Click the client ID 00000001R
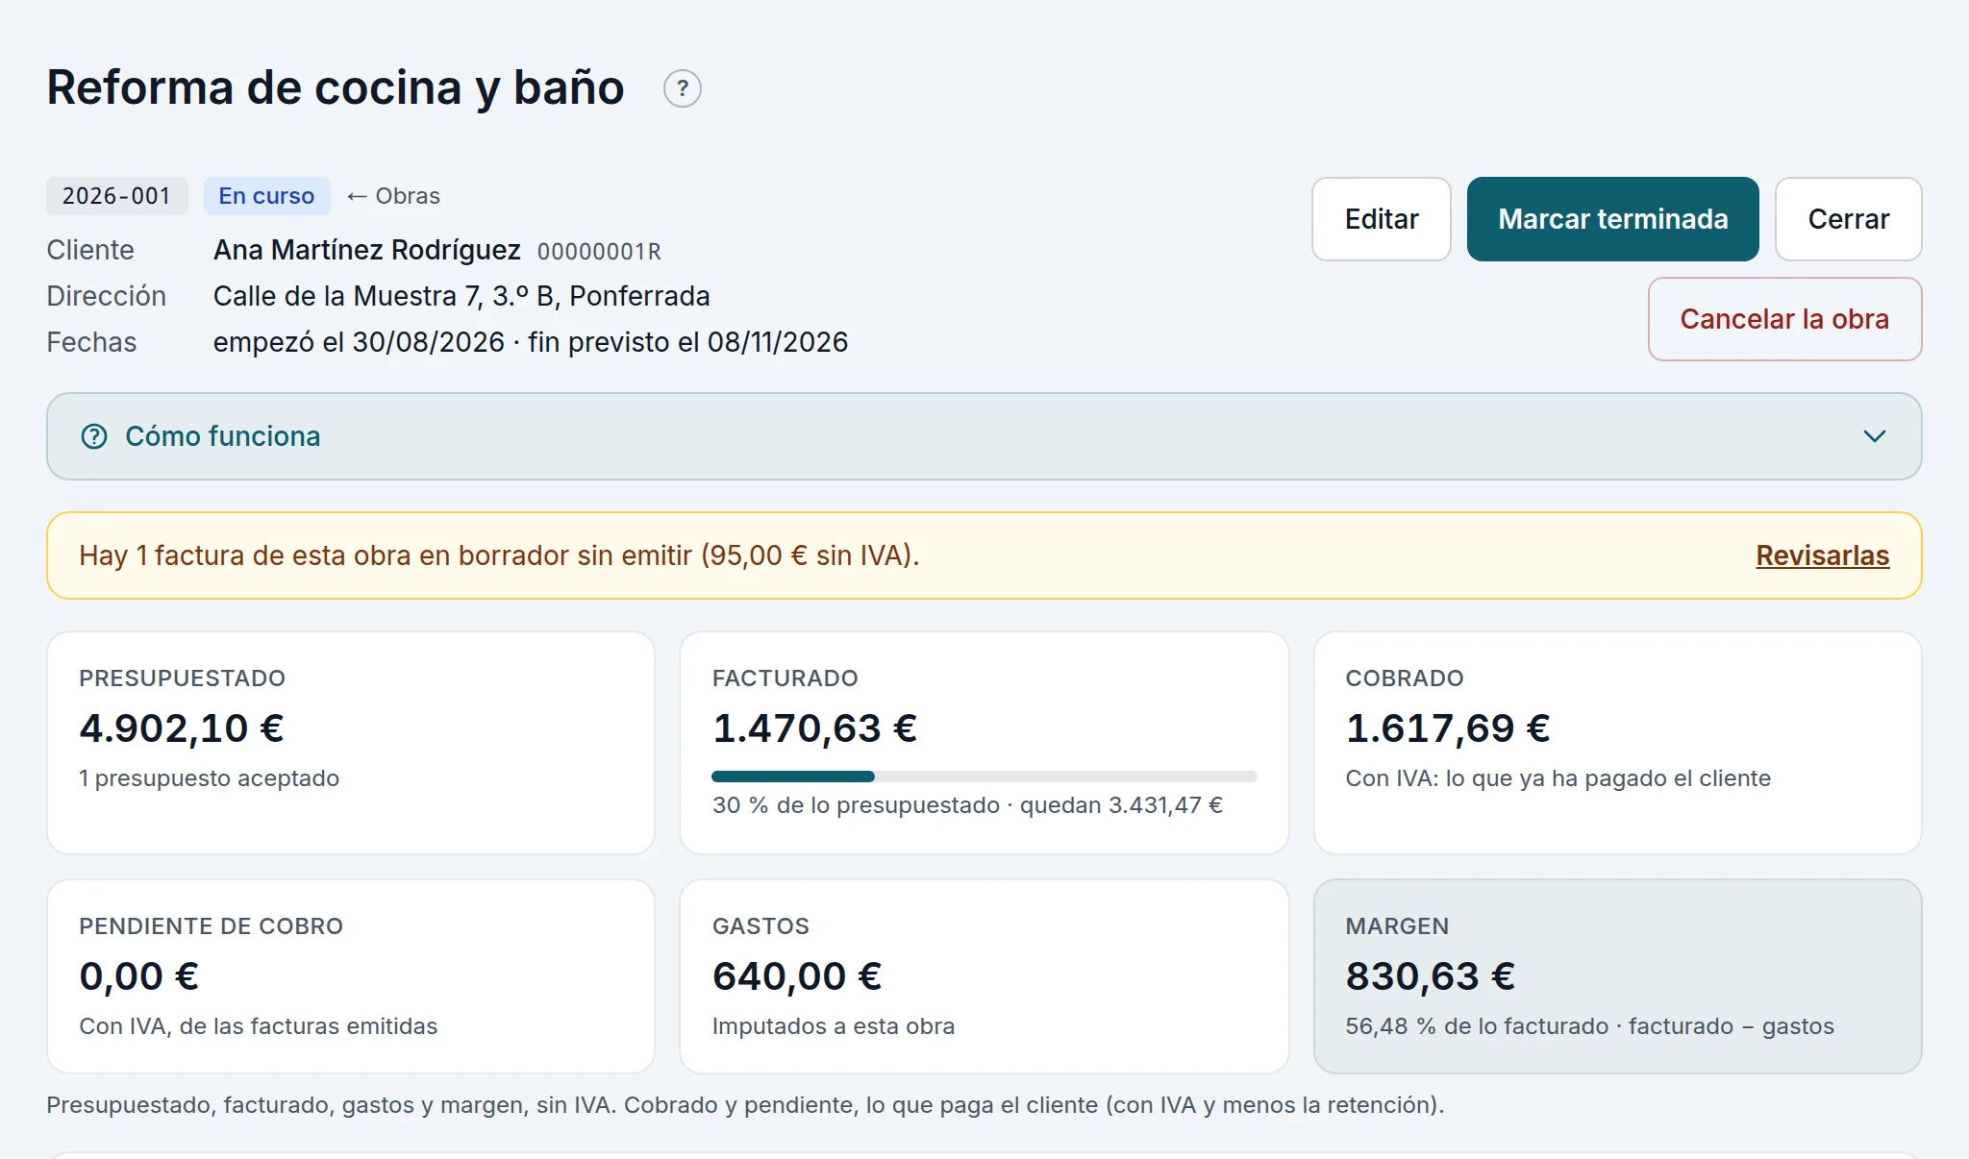1969x1159 pixels. (x=599, y=252)
